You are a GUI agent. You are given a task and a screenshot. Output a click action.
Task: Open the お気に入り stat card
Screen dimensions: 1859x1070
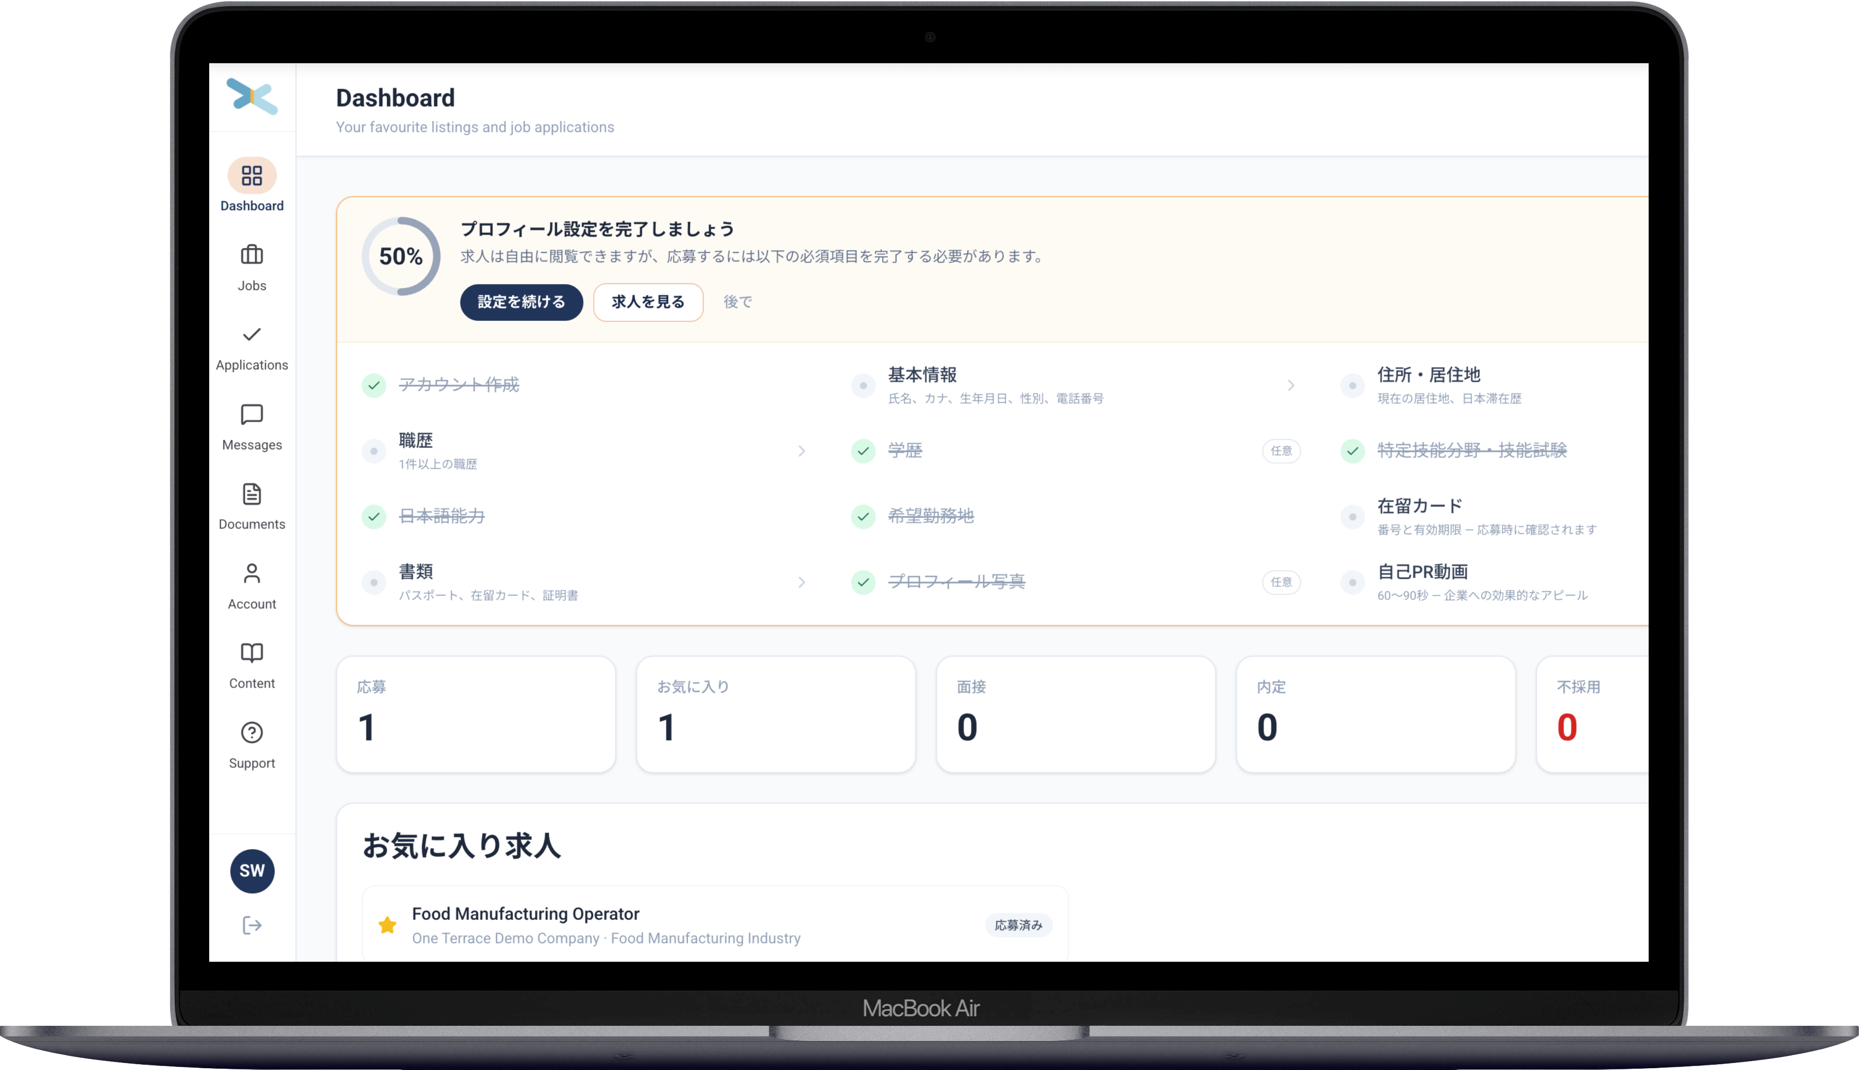[x=775, y=714]
